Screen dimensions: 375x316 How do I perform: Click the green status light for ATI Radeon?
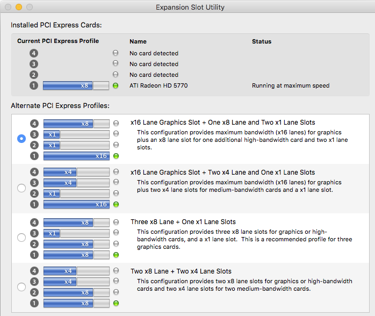click(116, 85)
